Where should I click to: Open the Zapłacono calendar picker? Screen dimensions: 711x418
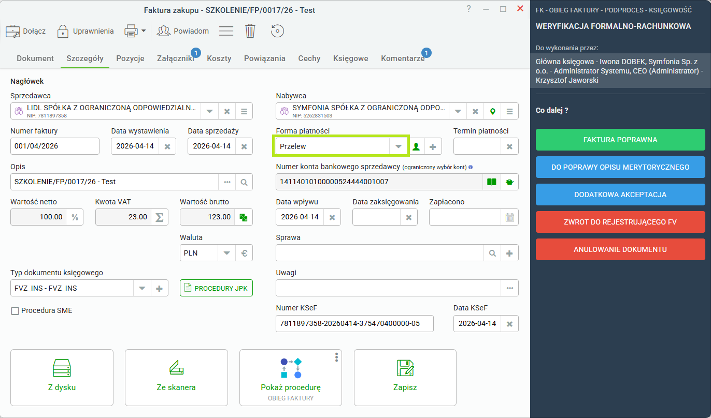click(x=510, y=217)
